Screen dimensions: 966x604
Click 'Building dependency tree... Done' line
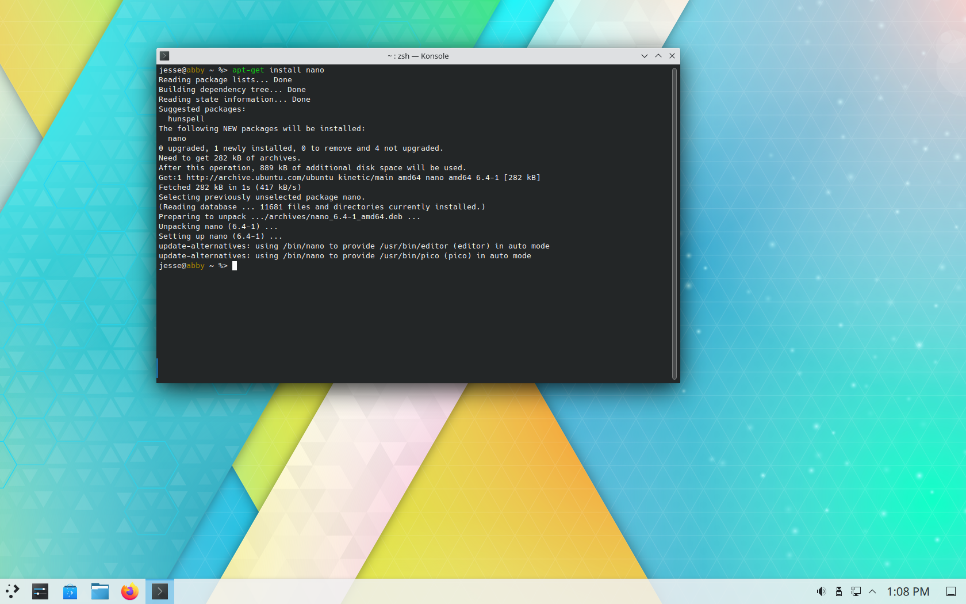coord(232,90)
